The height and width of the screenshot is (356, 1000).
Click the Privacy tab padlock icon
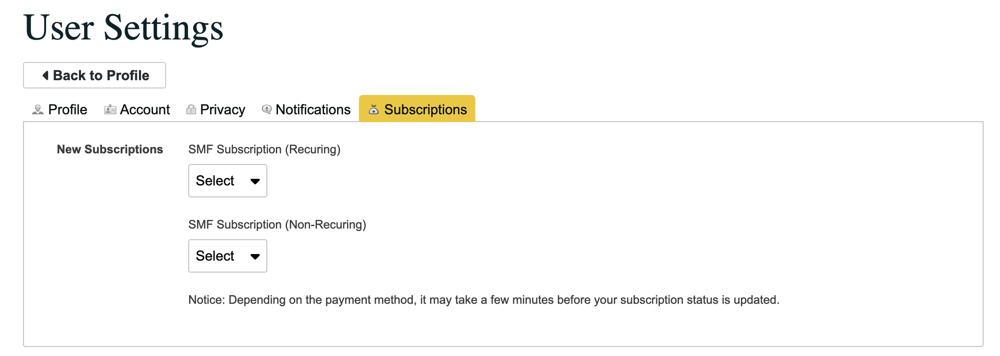pyautogui.click(x=191, y=109)
